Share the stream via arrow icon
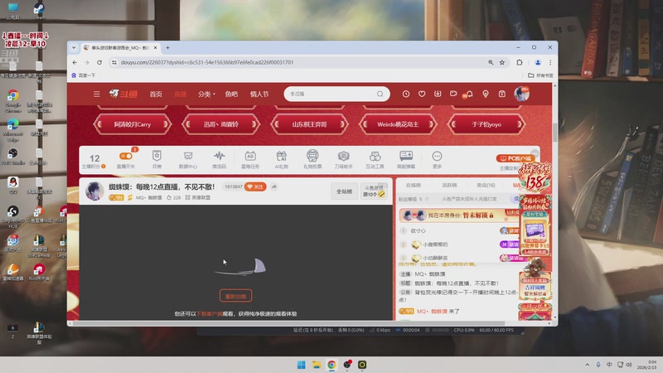The height and width of the screenshot is (373, 663). [274, 186]
